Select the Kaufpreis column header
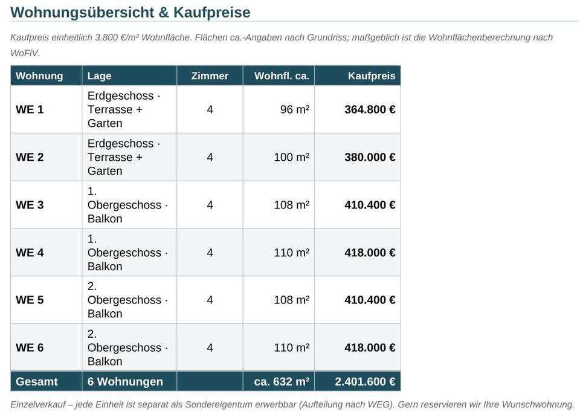 click(358, 76)
